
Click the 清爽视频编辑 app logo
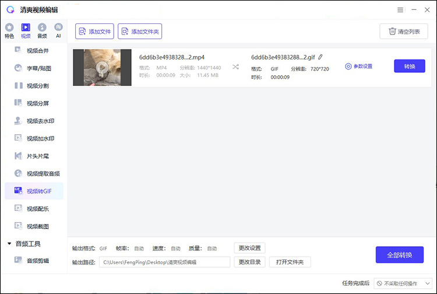coord(10,10)
